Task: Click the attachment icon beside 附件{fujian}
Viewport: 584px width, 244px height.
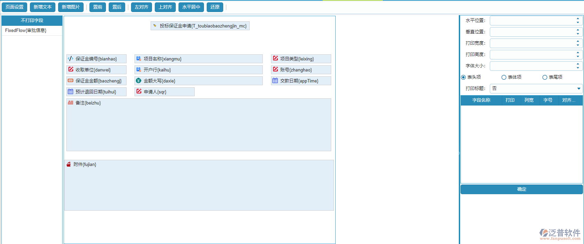Action: pyautogui.click(x=68, y=164)
